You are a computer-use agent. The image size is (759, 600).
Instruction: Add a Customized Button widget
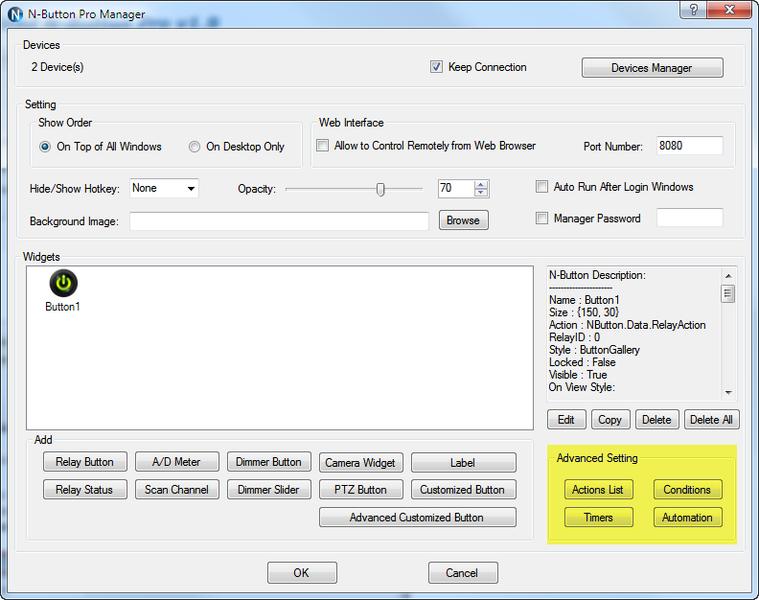click(463, 490)
